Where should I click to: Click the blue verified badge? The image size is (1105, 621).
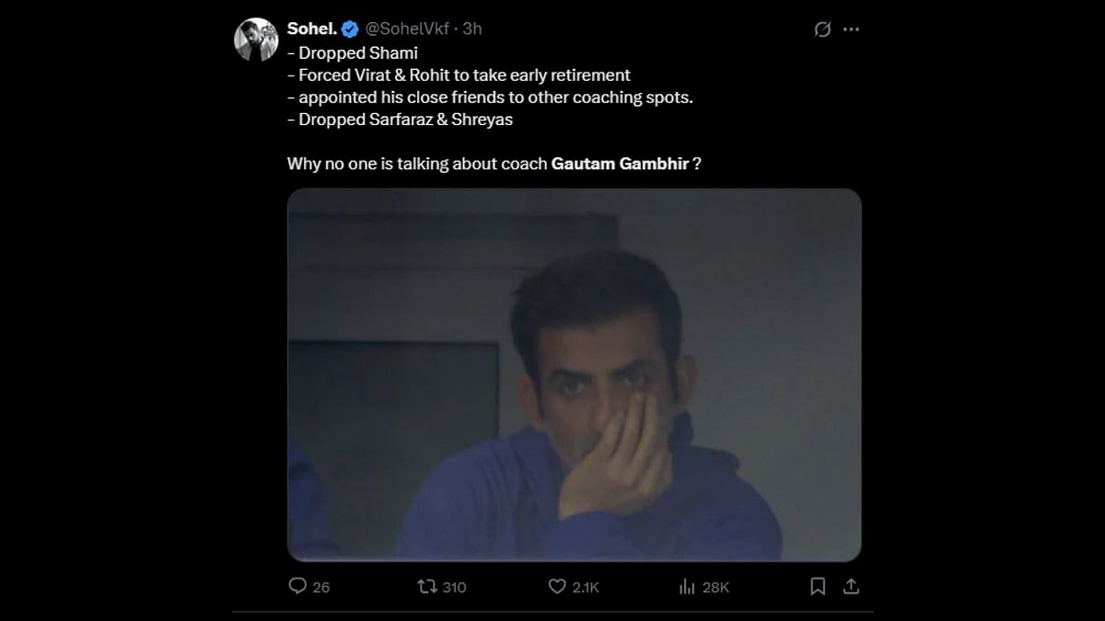tap(350, 29)
